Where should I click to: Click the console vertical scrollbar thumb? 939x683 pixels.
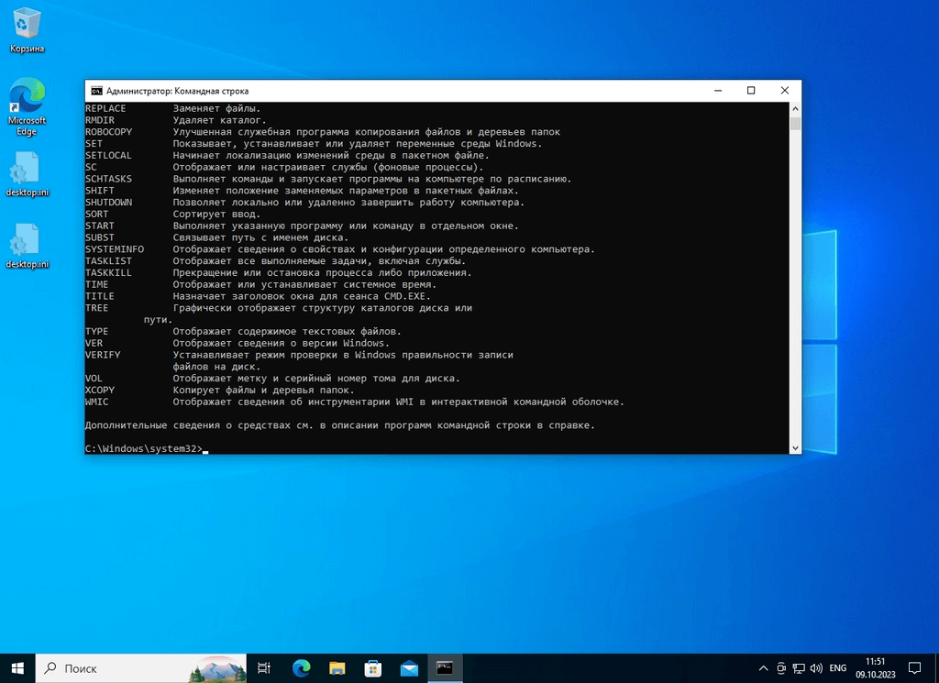click(795, 124)
